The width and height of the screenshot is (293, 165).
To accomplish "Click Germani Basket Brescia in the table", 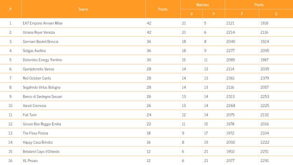I will click(x=41, y=41).
